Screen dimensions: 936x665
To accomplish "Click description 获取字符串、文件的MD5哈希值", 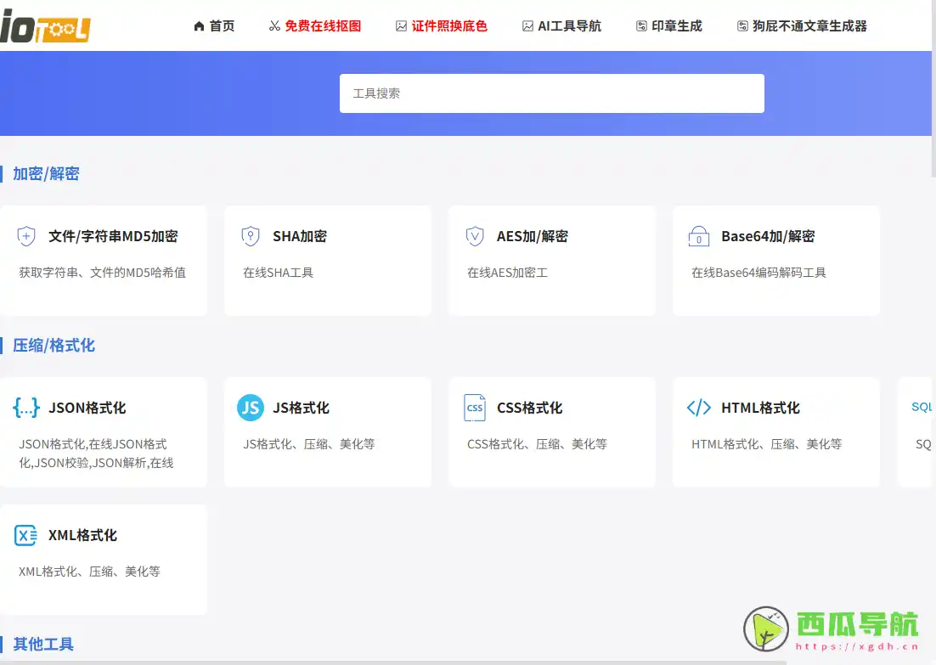I will pyautogui.click(x=102, y=273).
